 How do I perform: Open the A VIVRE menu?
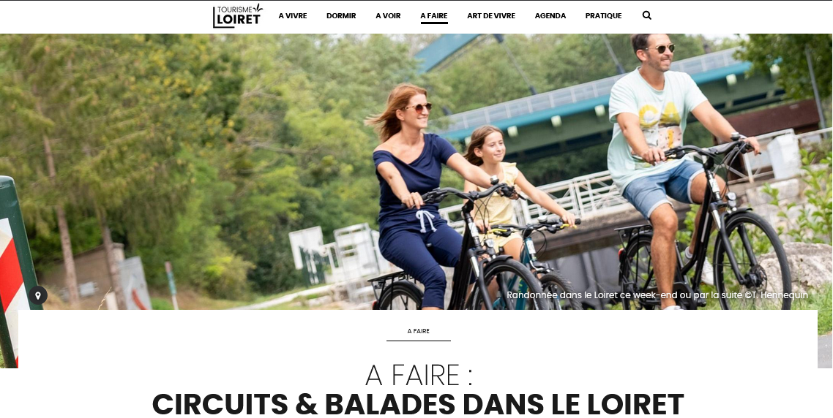point(293,16)
